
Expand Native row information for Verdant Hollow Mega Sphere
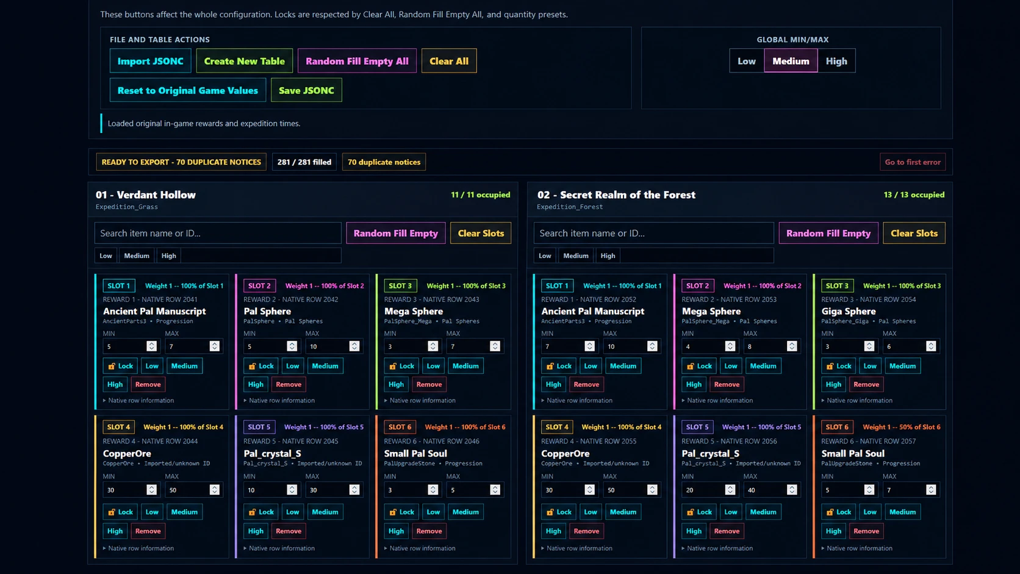point(420,401)
